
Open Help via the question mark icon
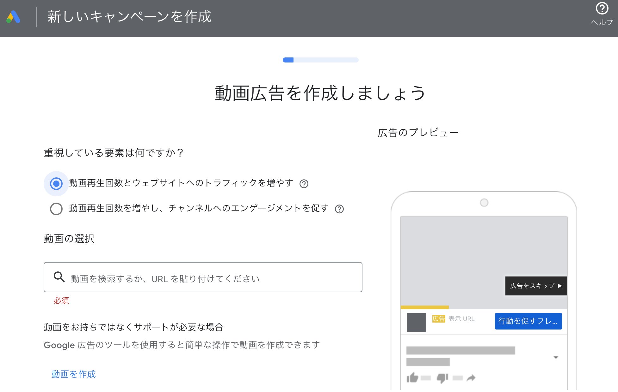click(x=602, y=9)
